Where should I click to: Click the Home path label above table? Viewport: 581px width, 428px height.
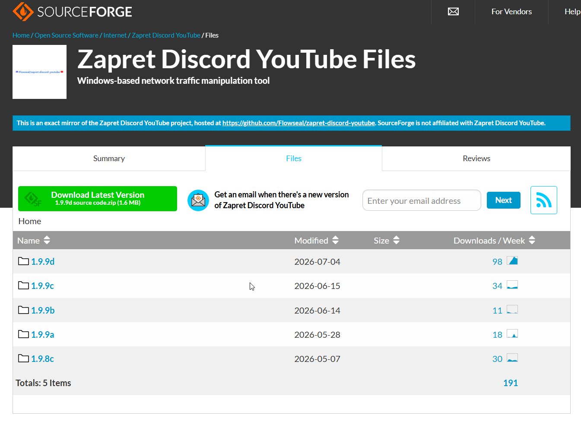[30, 221]
